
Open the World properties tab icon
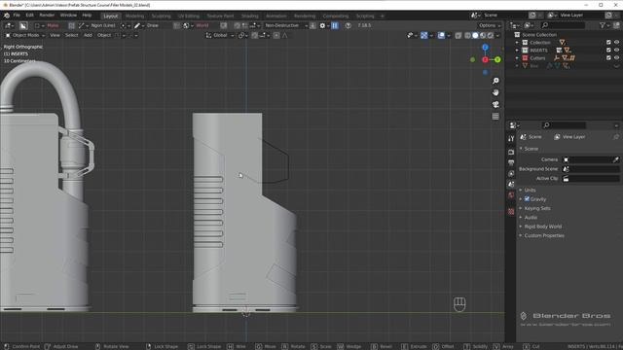click(511, 194)
